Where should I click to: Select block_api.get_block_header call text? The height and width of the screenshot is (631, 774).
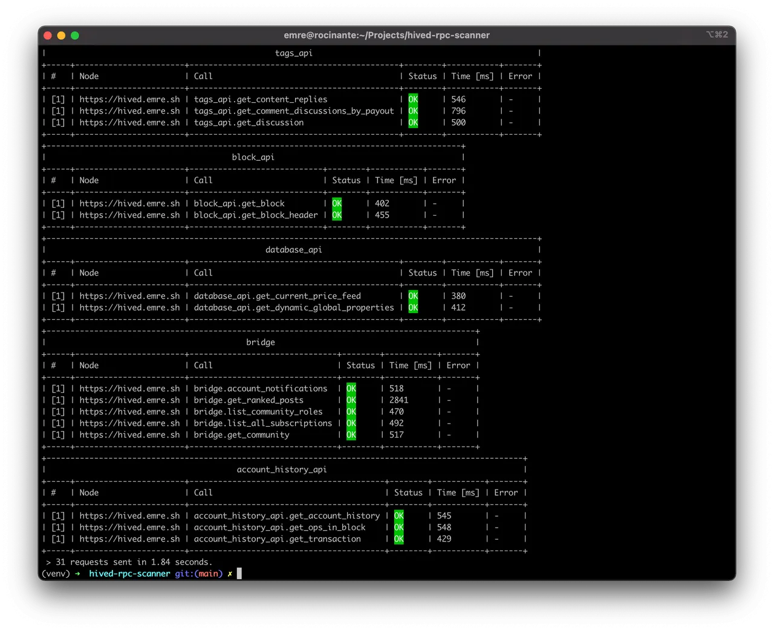point(256,215)
